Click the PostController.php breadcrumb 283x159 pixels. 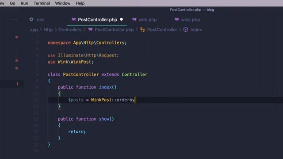pyautogui.click(x=114, y=30)
